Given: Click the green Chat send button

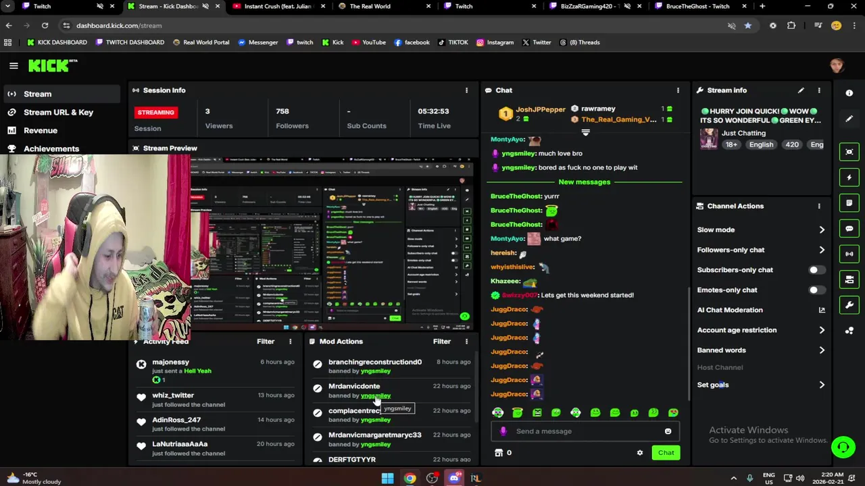Looking at the screenshot, I should tap(666, 453).
